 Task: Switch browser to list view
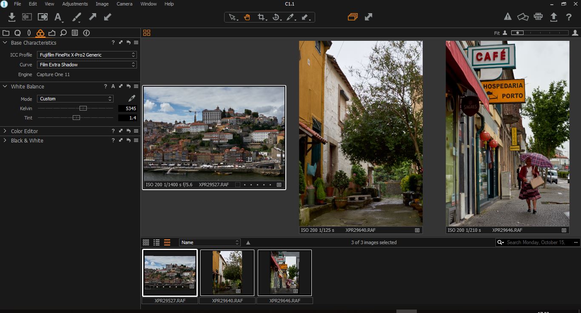pos(157,242)
